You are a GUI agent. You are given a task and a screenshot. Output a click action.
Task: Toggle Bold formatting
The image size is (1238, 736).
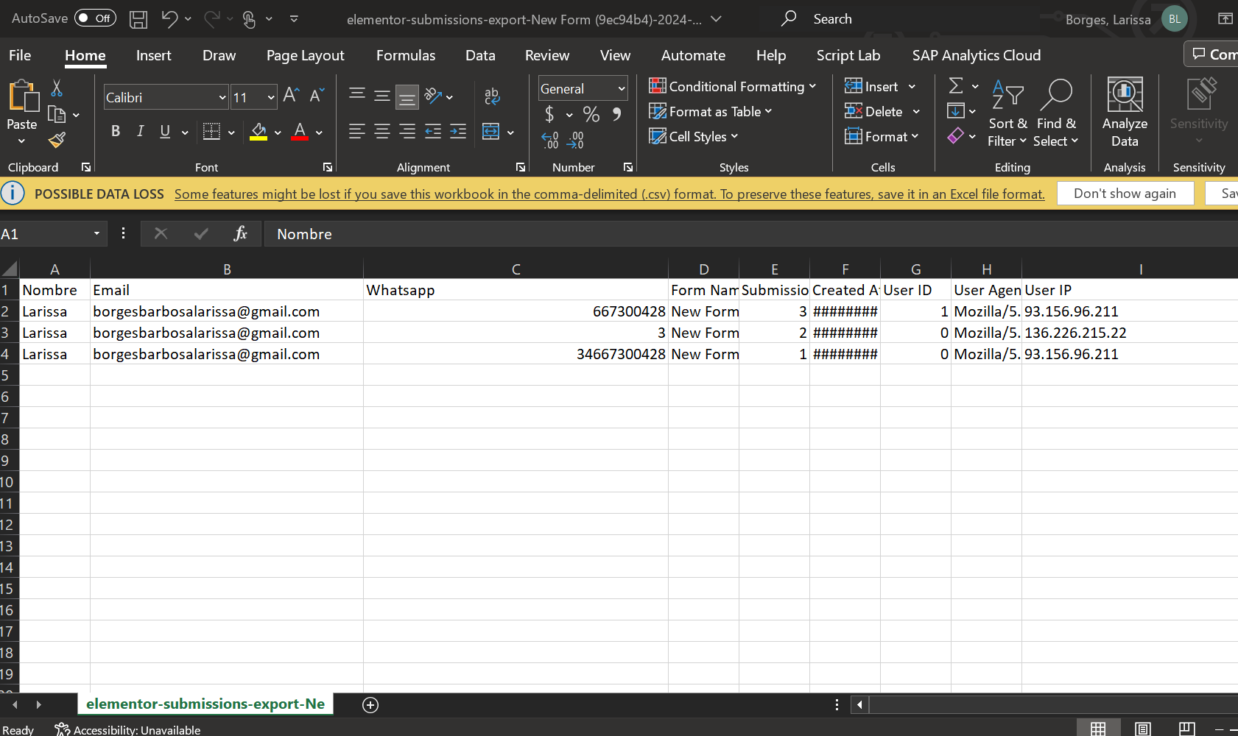pyautogui.click(x=116, y=132)
